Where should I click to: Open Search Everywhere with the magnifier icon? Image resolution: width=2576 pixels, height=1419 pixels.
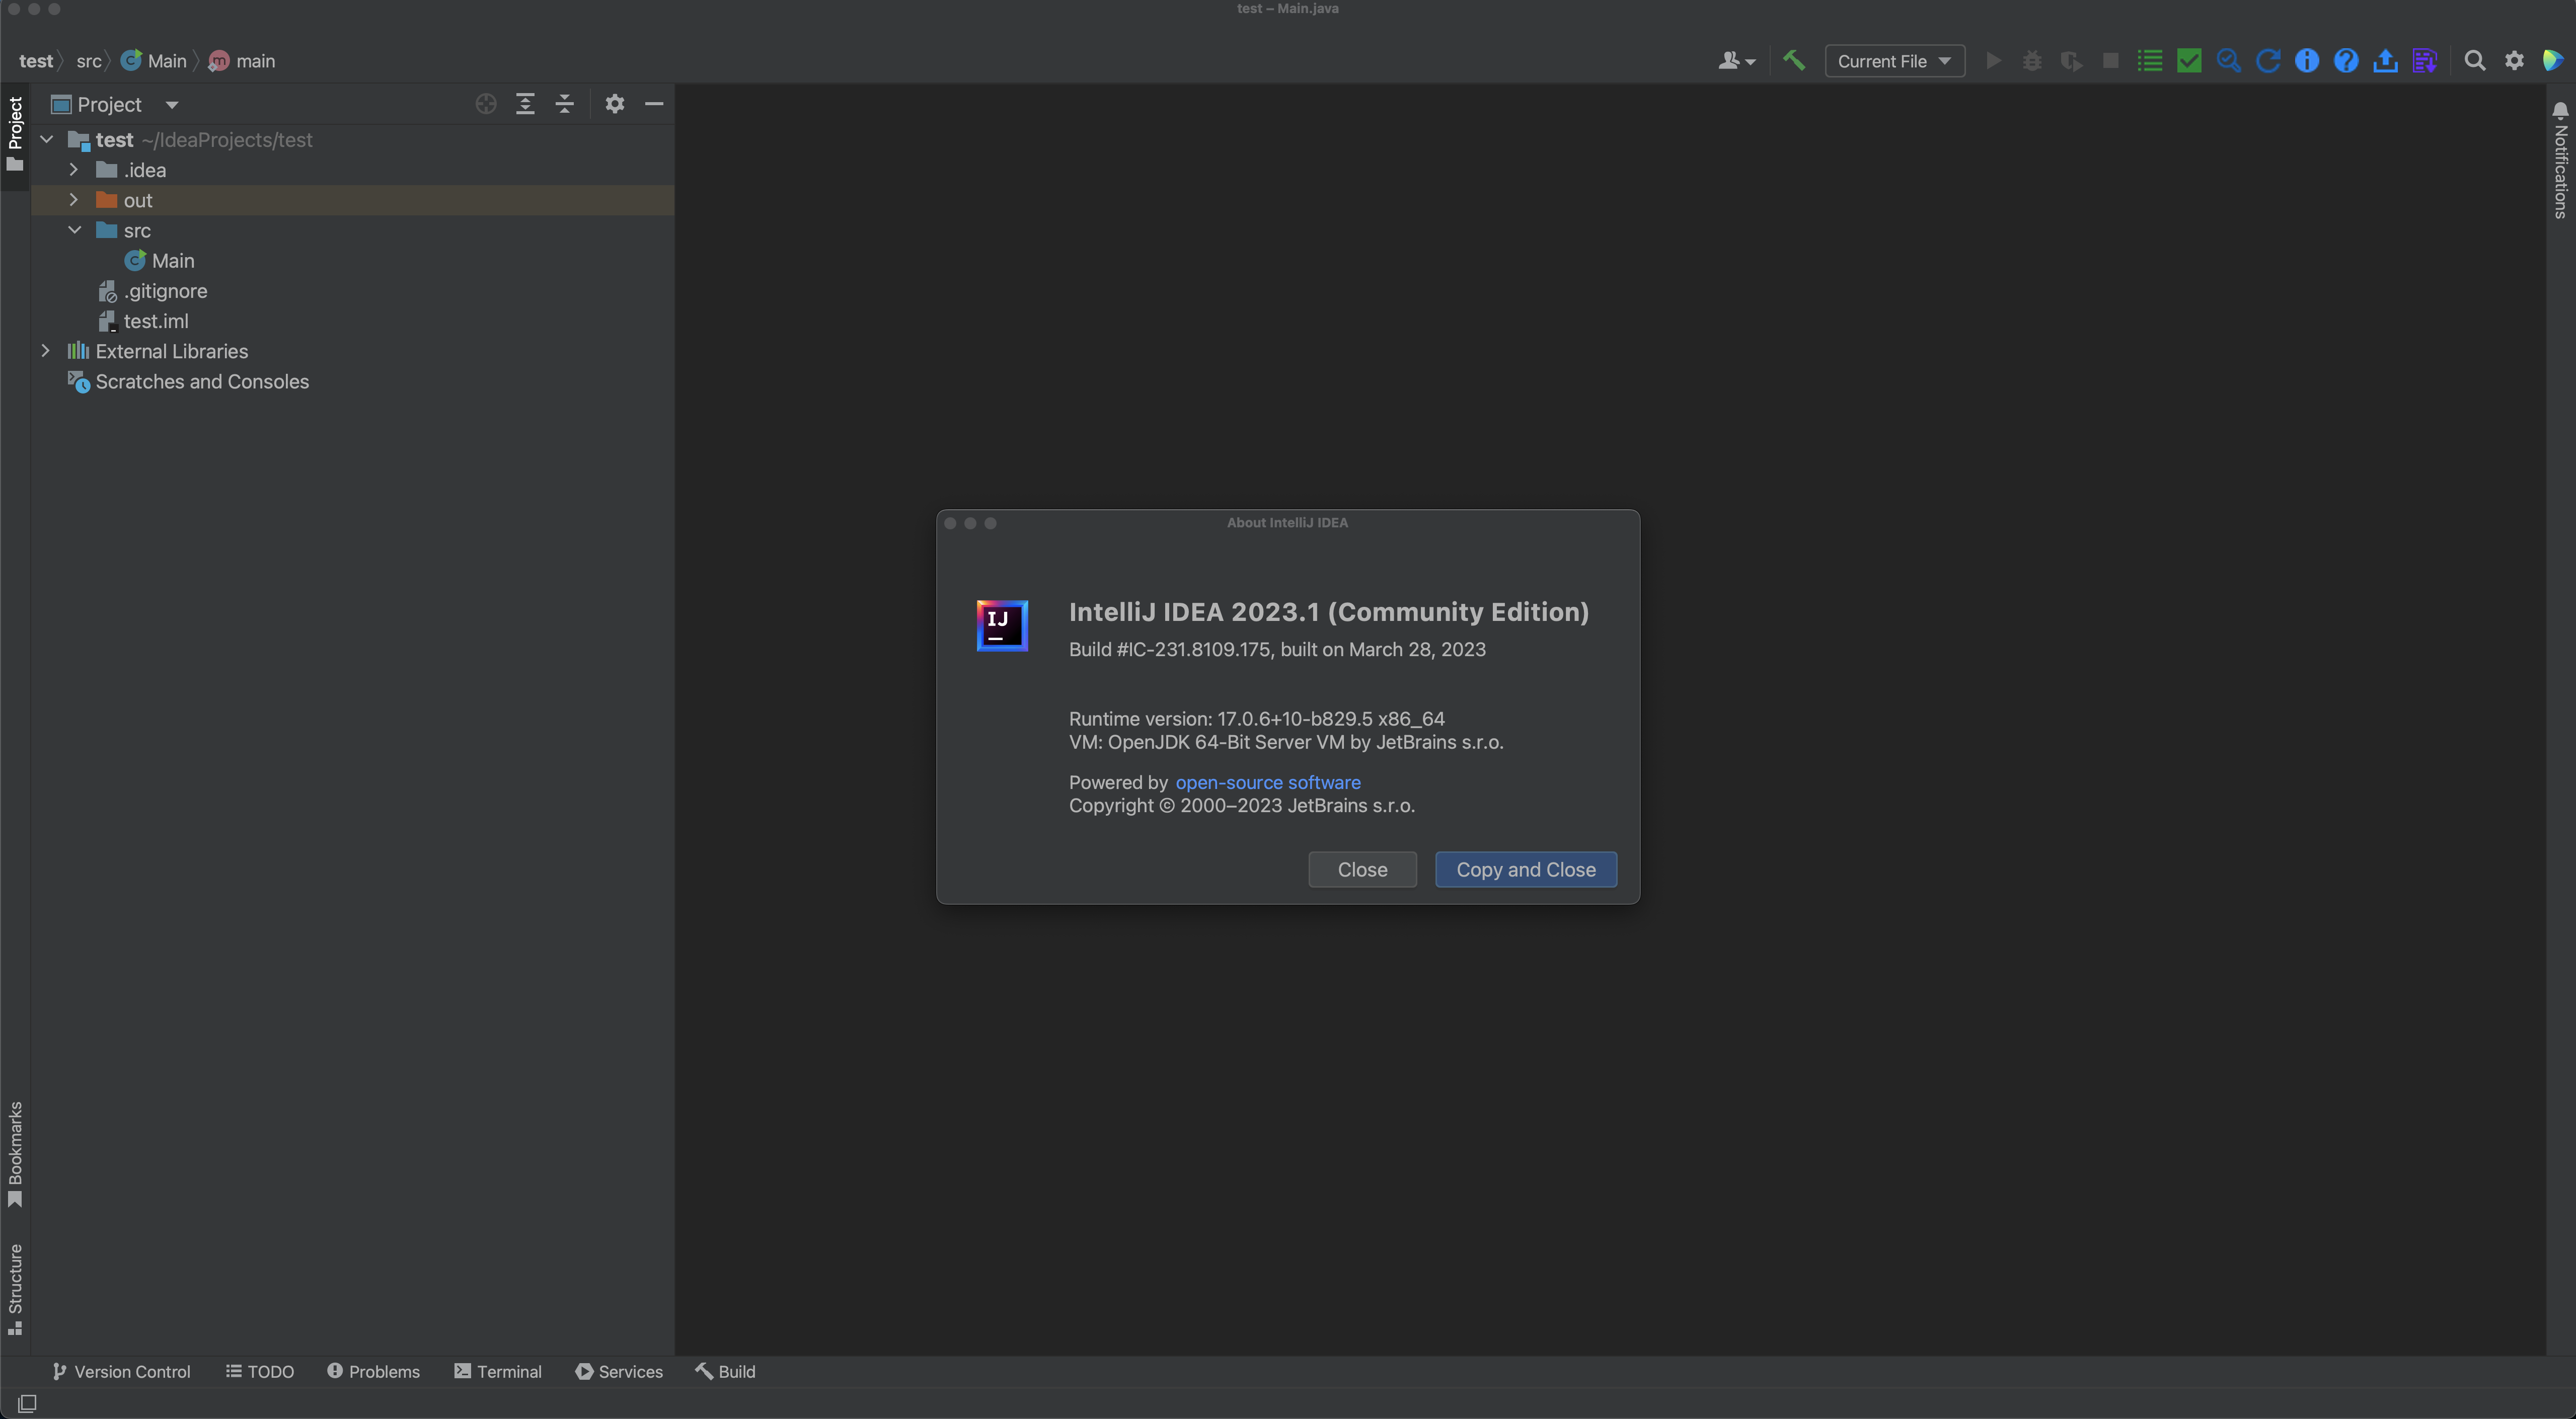coord(2475,60)
